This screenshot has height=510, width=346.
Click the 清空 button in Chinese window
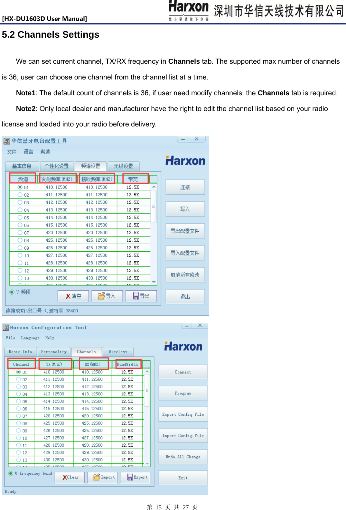click(x=73, y=296)
